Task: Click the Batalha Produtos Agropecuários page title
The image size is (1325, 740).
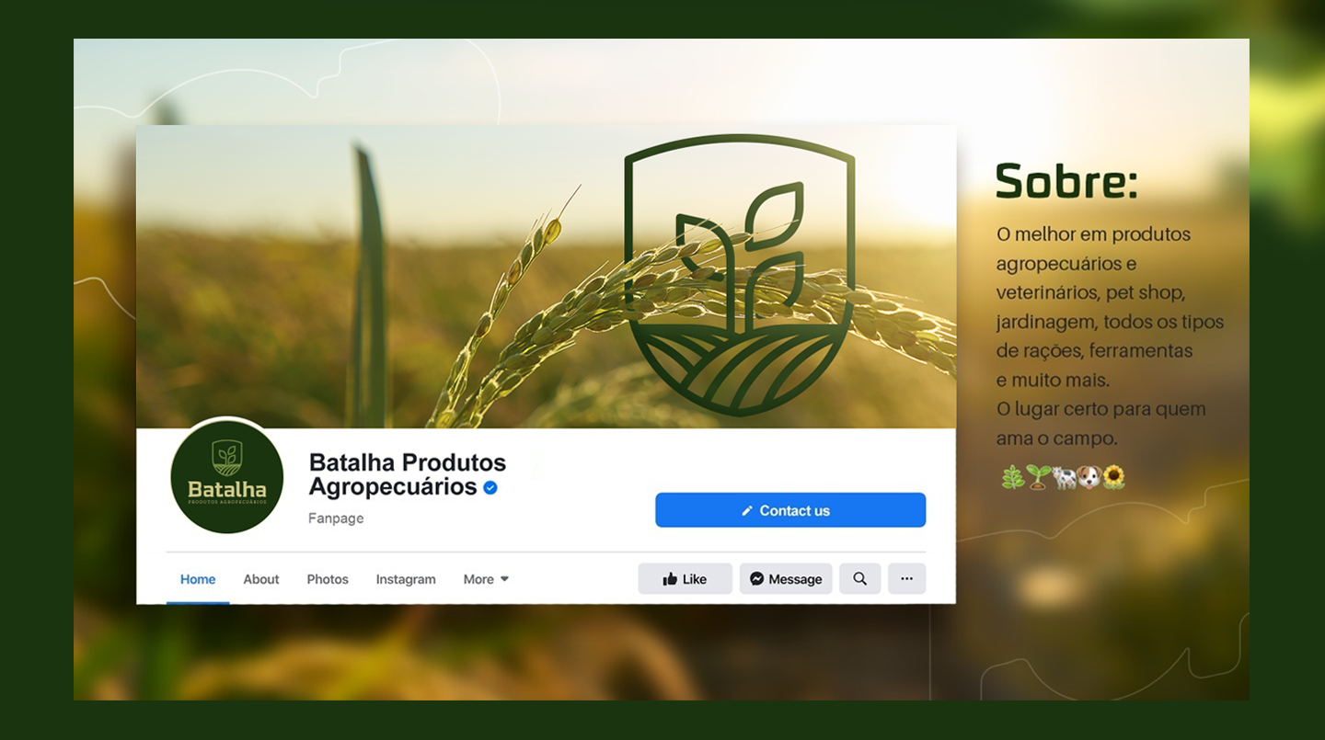Action: 408,474
